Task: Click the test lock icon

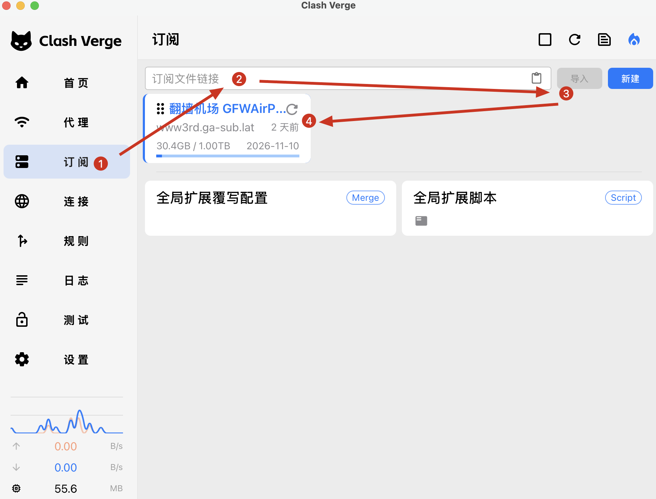Action: point(22,319)
